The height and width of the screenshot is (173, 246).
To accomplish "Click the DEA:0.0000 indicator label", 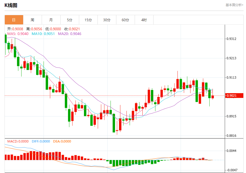I will [62, 141].
